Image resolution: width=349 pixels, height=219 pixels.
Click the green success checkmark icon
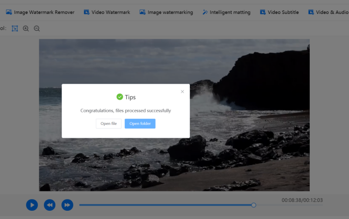click(120, 97)
